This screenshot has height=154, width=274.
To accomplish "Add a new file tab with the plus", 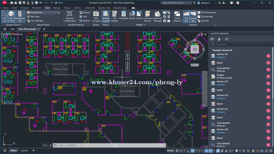I will [x=44, y=29].
